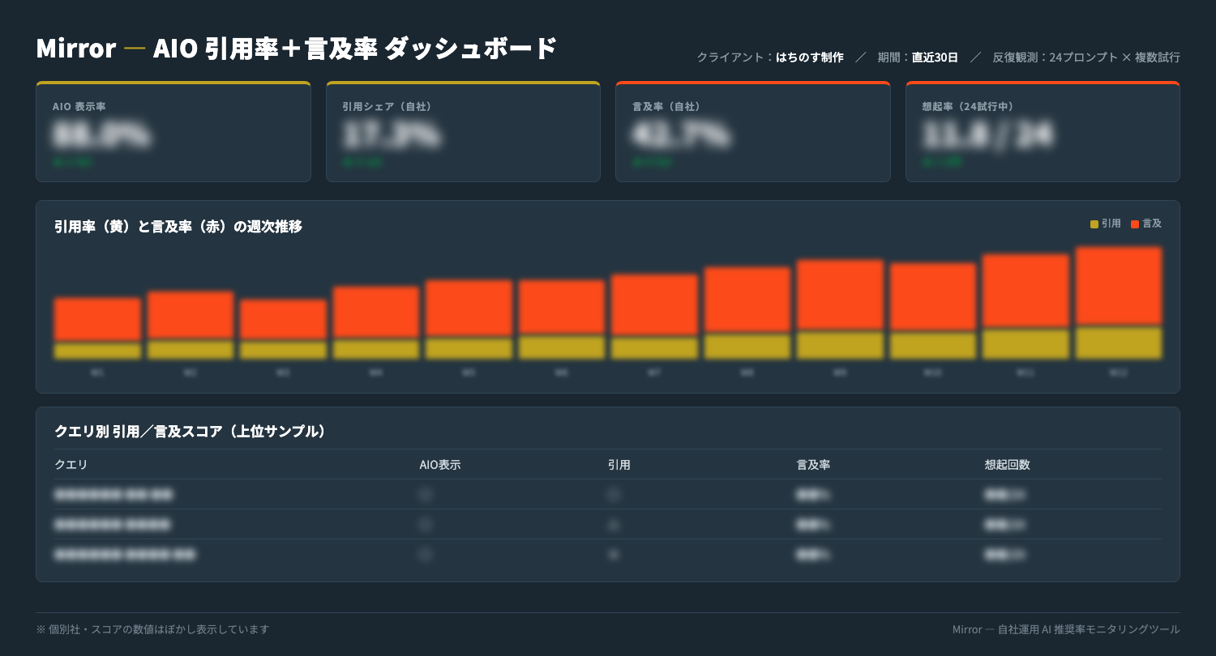Screen dimensions: 1216x656
Task: Click the 反復観測:24プロンプト × 複数試行 text
Action: coord(1086,58)
